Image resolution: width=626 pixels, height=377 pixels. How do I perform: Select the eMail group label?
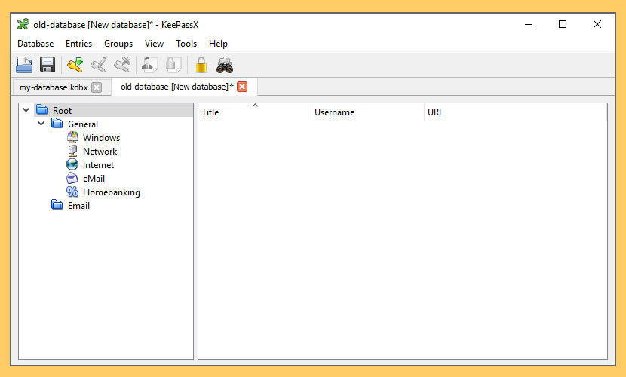coord(94,179)
